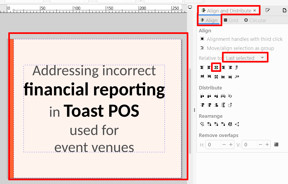Toggle Move/align selection as group

pyautogui.click(x=202, y=48)
